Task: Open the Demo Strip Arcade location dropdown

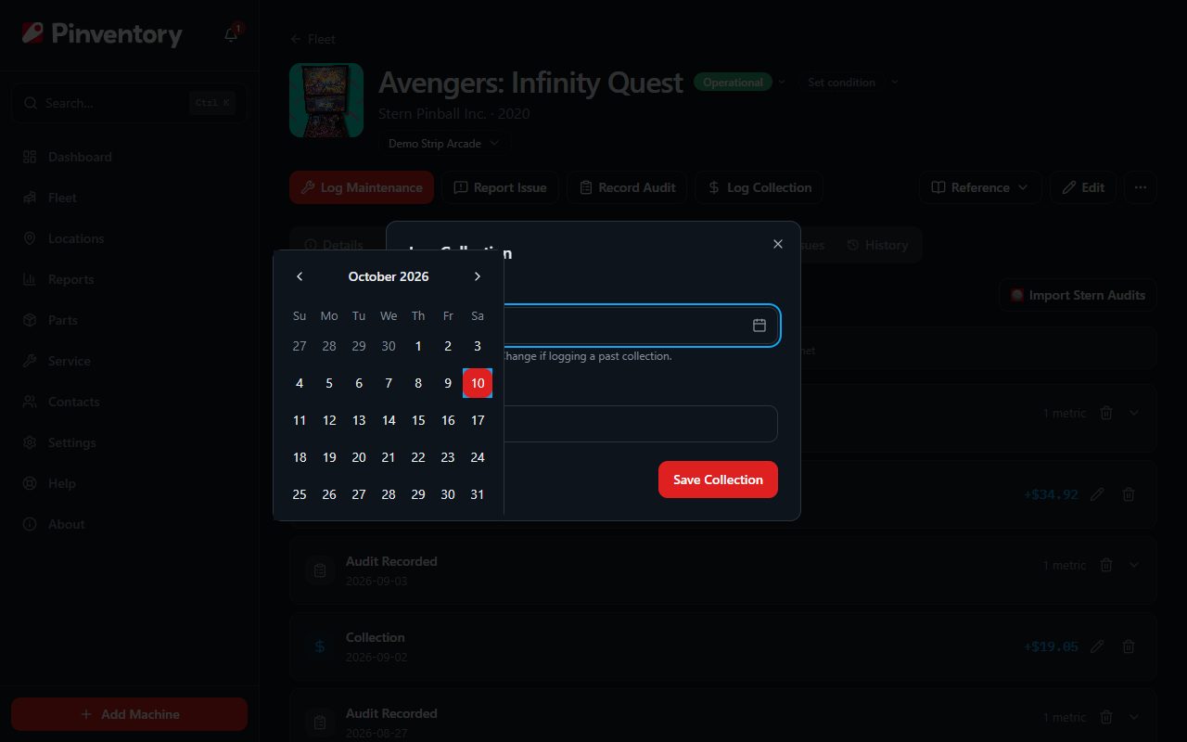Action: click(443, 144)
